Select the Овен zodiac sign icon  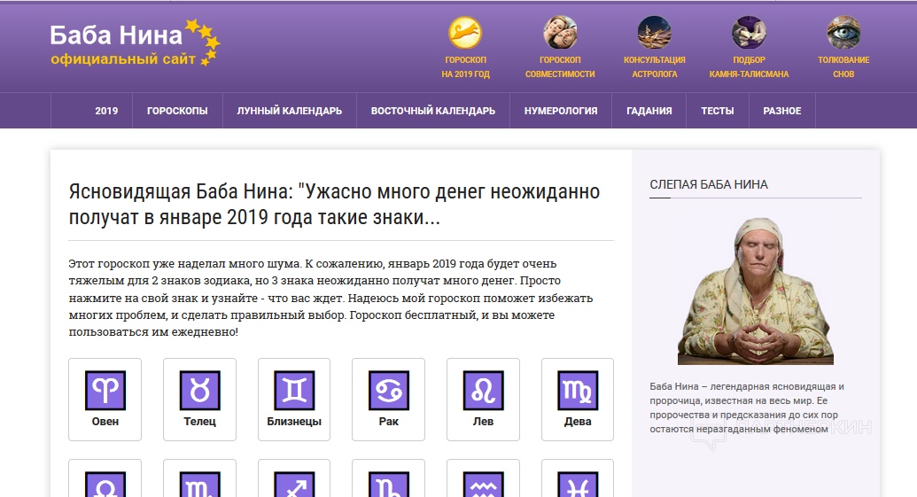(105, 390)
